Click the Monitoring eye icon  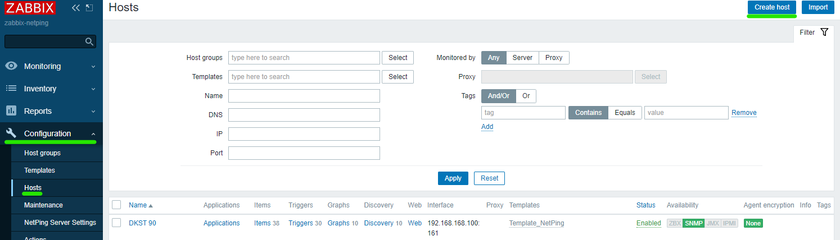[x=11, y=66]
